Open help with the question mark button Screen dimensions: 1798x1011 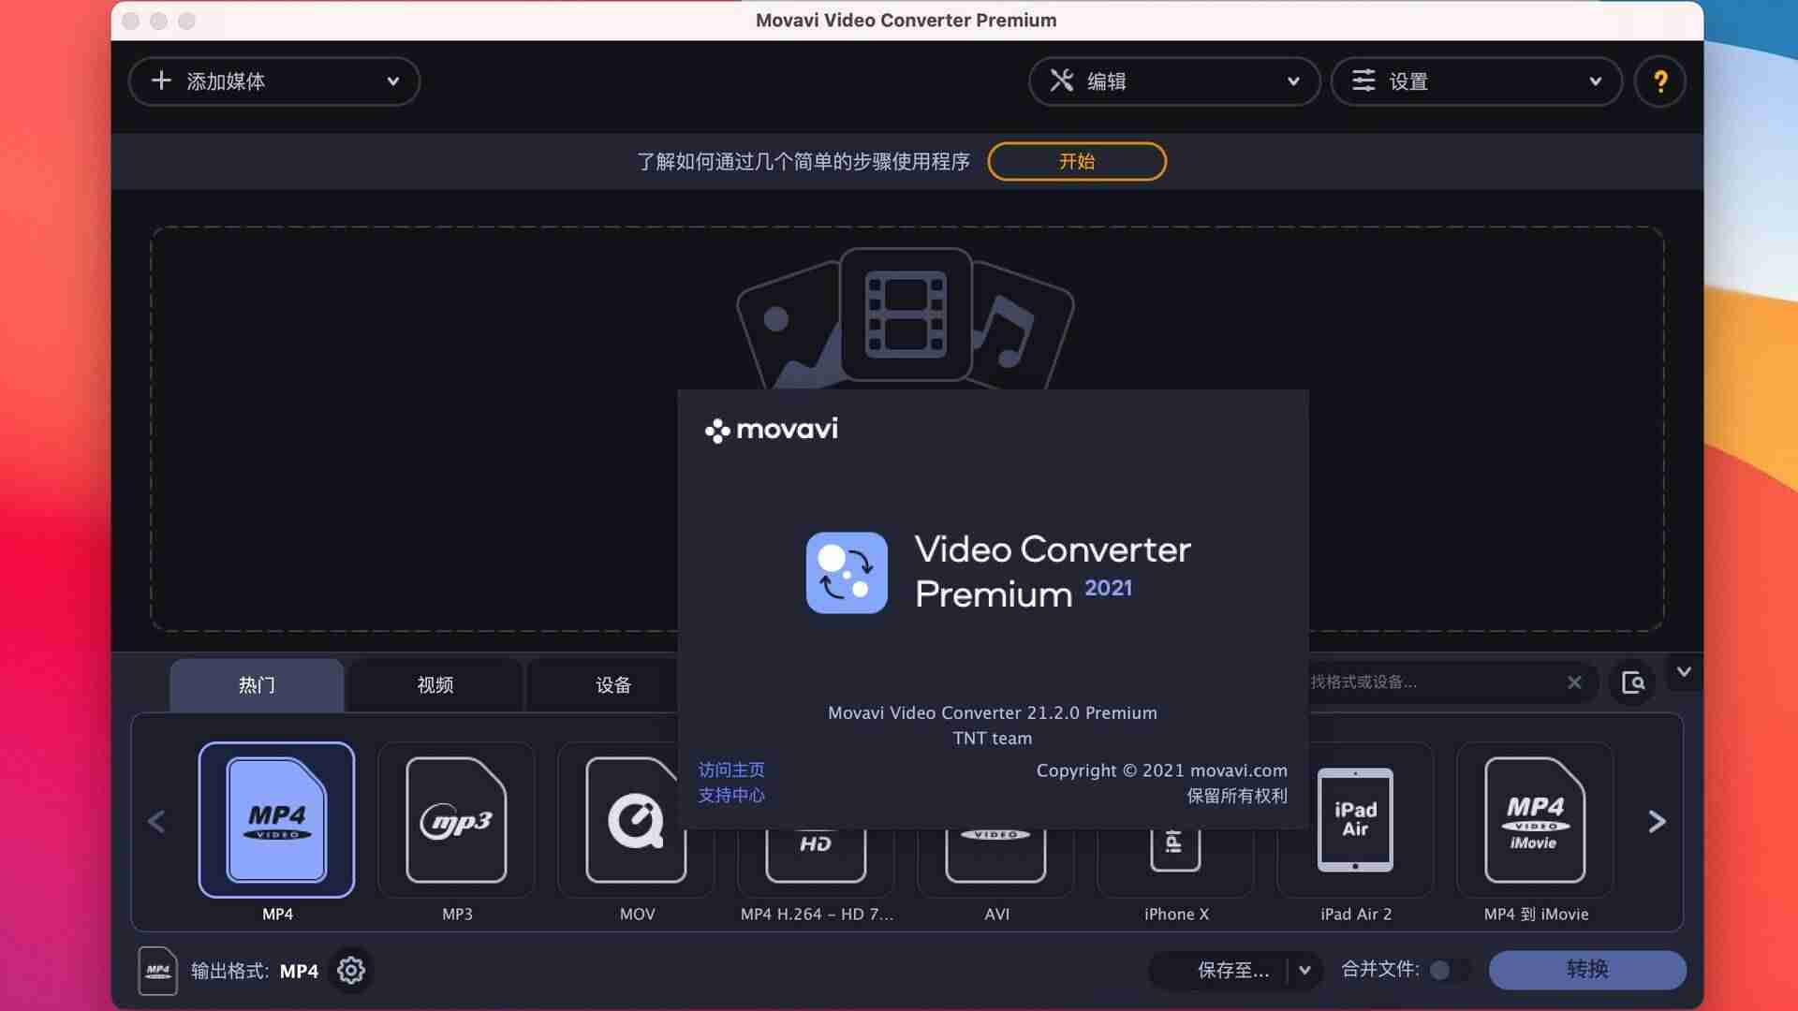[x=1660, y=81]
